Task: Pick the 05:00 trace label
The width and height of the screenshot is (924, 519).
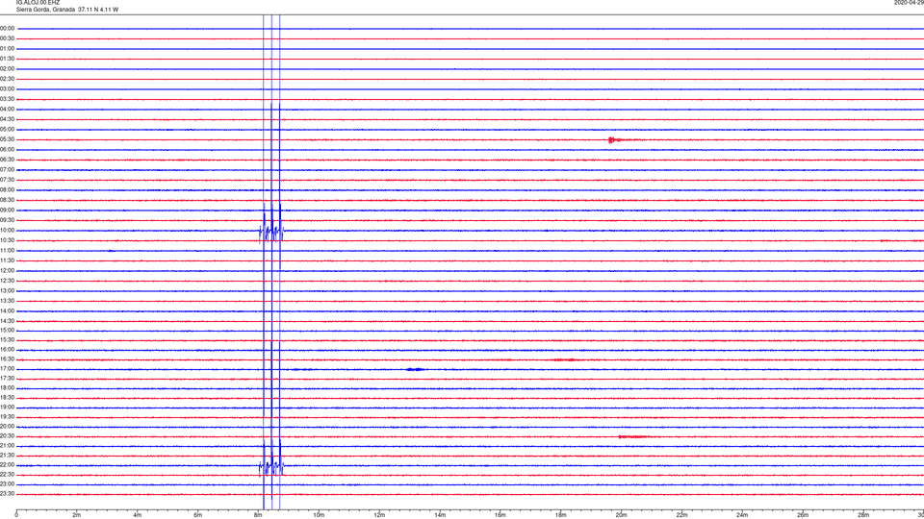Action: 7,130
